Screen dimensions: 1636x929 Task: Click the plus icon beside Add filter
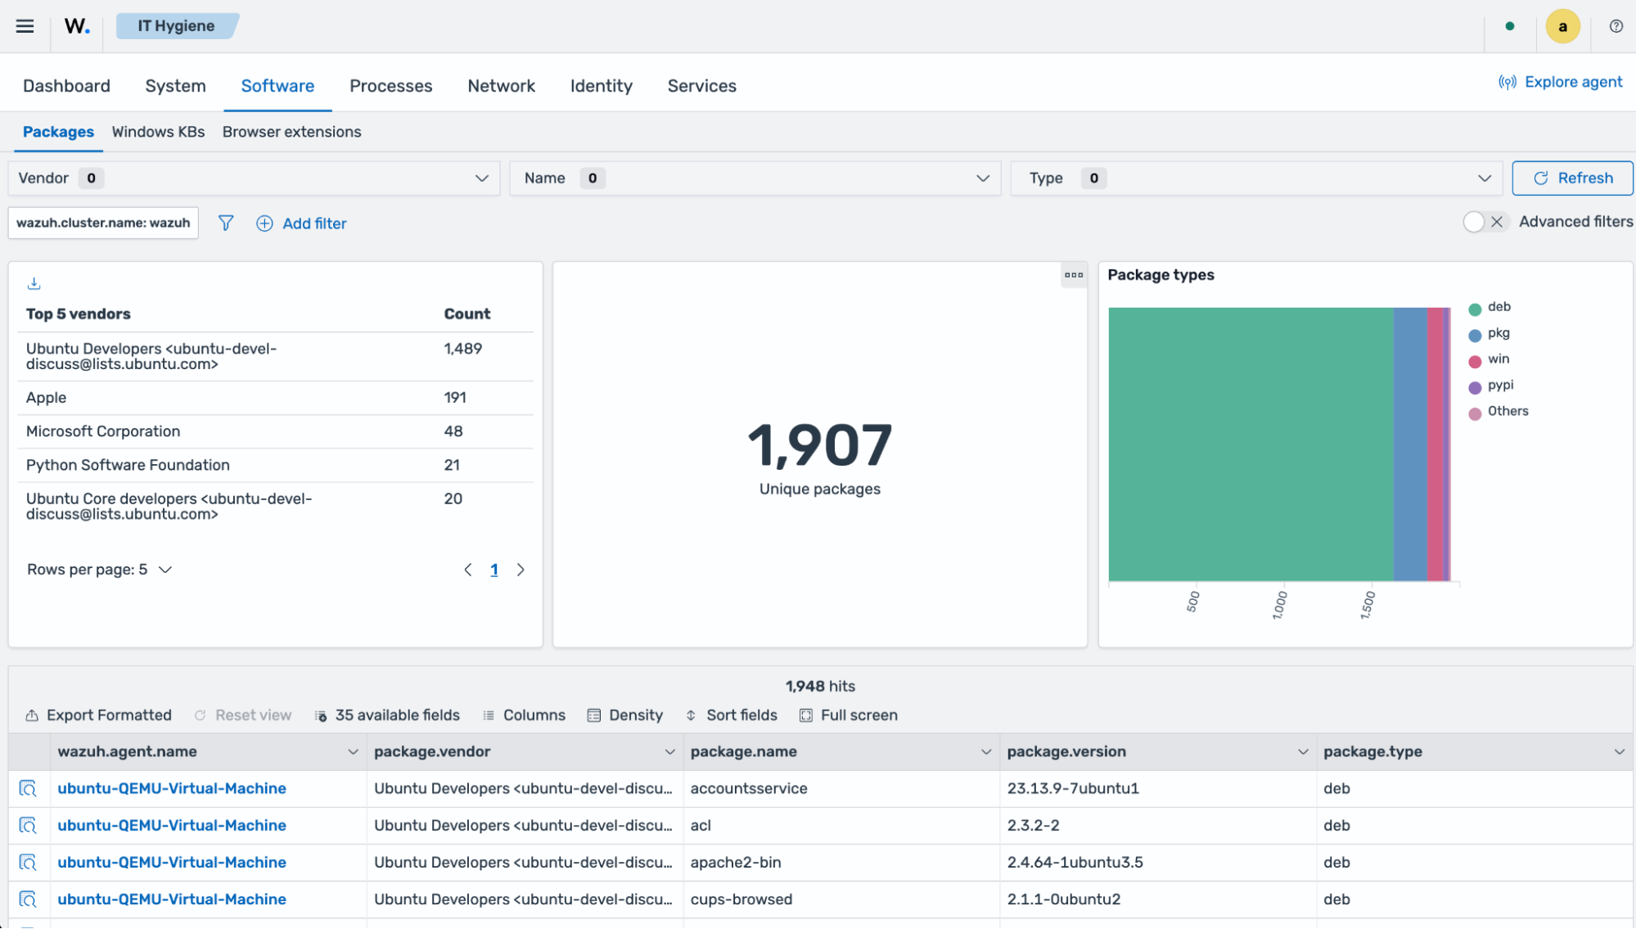click(x=264, y=223)
